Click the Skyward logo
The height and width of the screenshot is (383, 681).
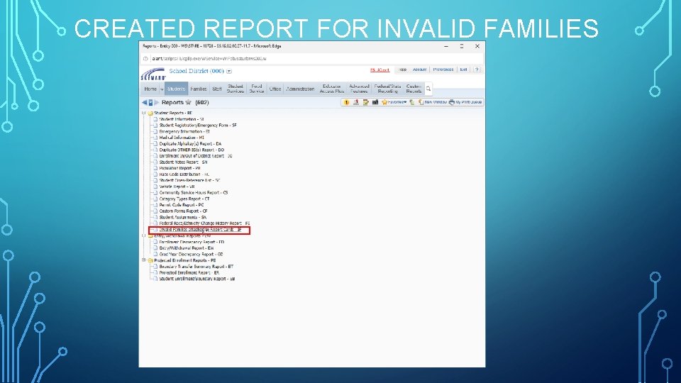(x=153, y=74)
